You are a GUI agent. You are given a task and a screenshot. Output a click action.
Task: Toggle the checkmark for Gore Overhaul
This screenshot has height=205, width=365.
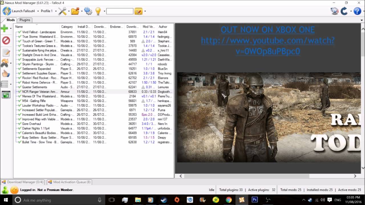(20, 124)
